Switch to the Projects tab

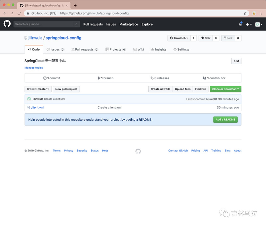click(x=115, y=49)
